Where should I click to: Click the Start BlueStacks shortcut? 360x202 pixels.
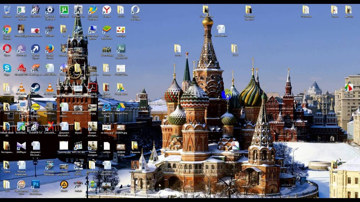pyautogui.click(x=107, y=29)
